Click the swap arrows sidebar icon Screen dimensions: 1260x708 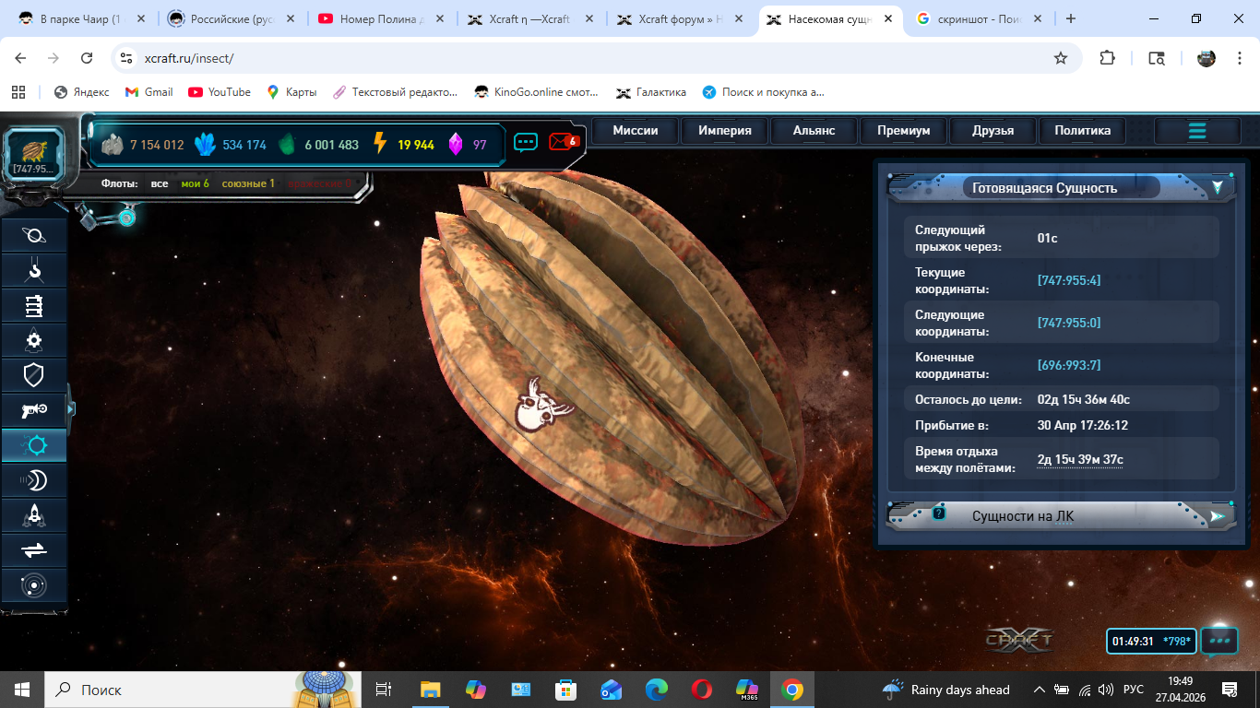(x=33, y=550)
